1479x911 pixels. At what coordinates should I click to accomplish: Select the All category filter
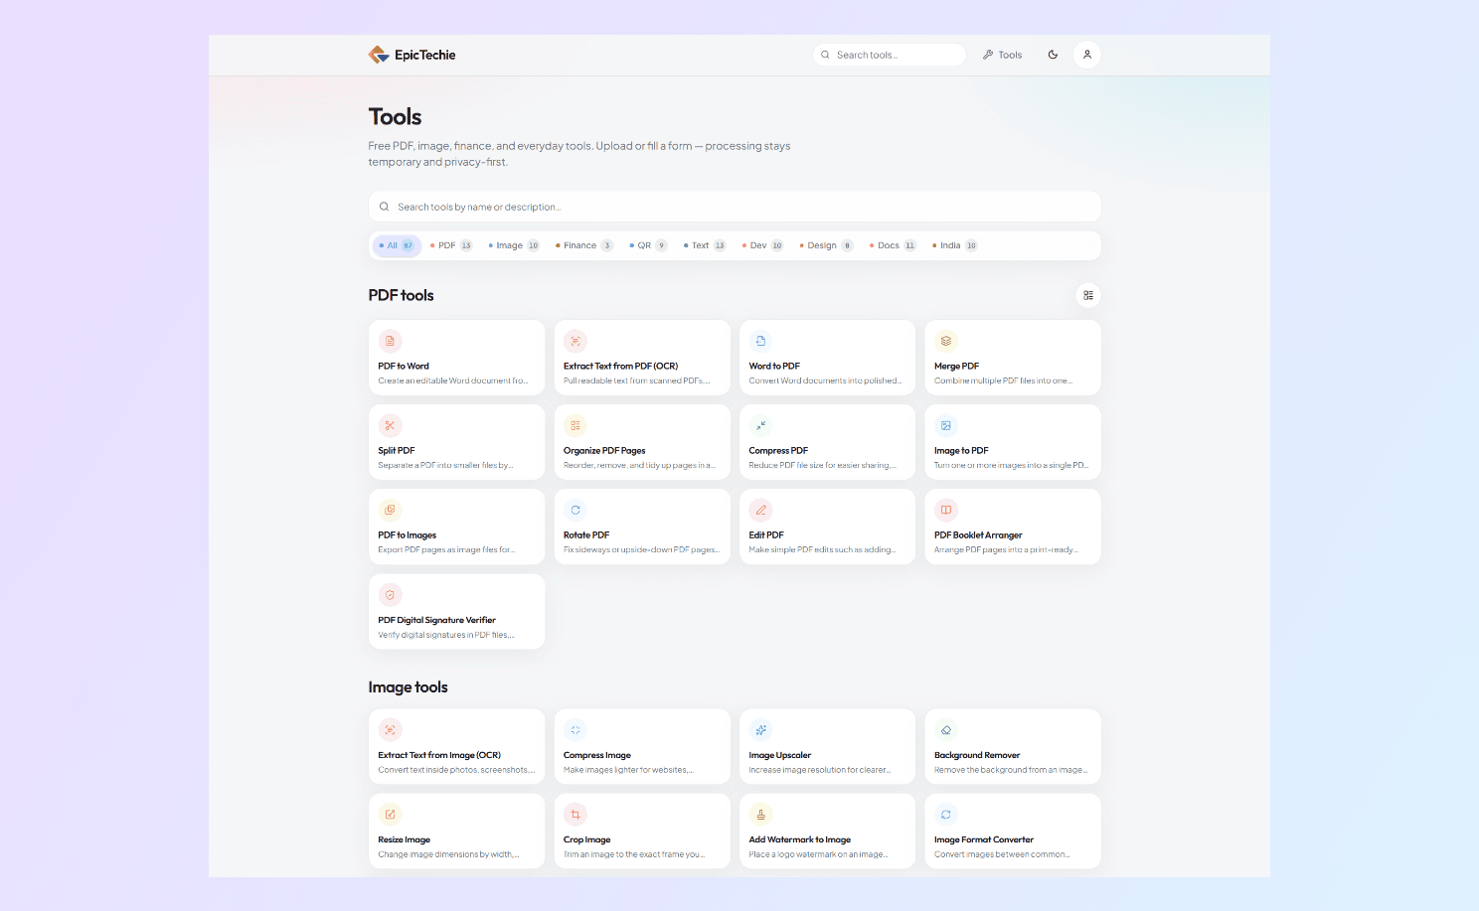[397, 245]
